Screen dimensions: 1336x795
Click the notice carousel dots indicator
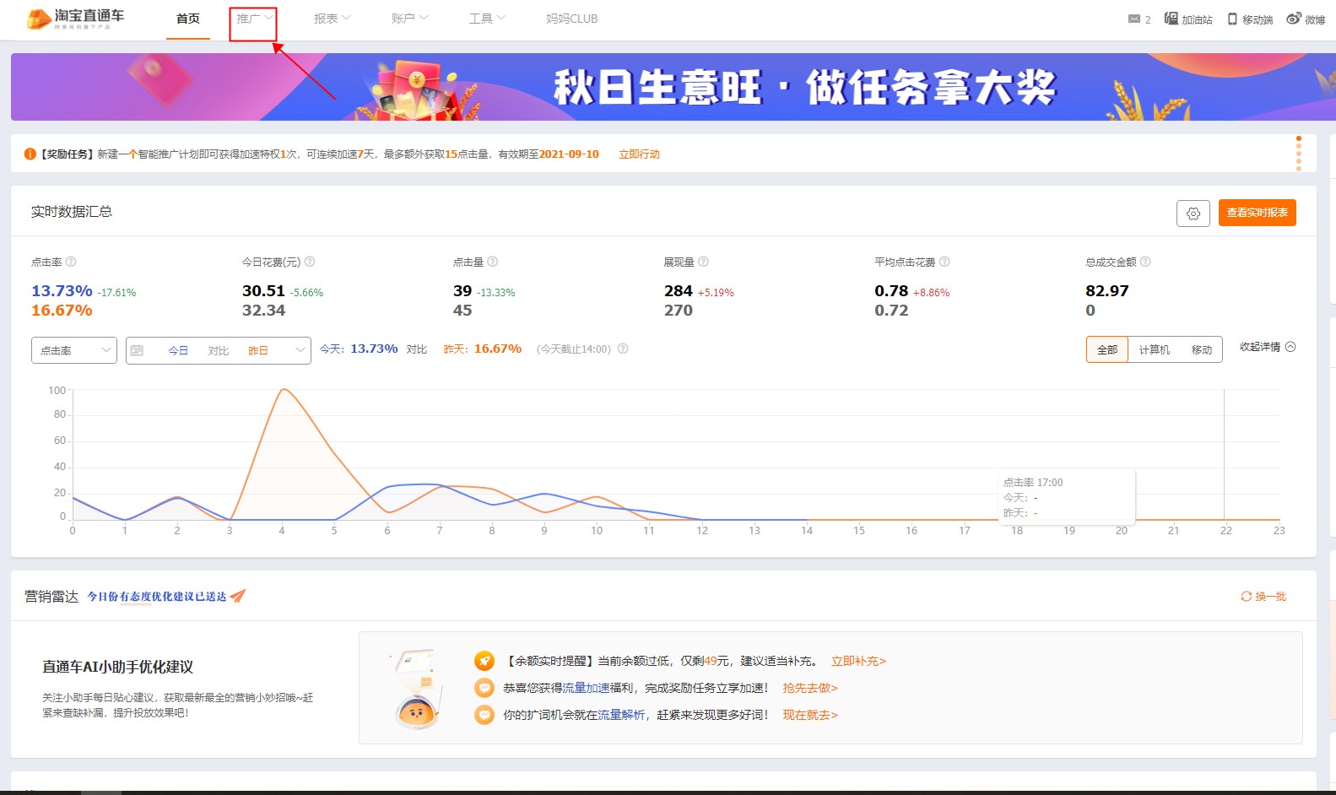pos(1299,154)
